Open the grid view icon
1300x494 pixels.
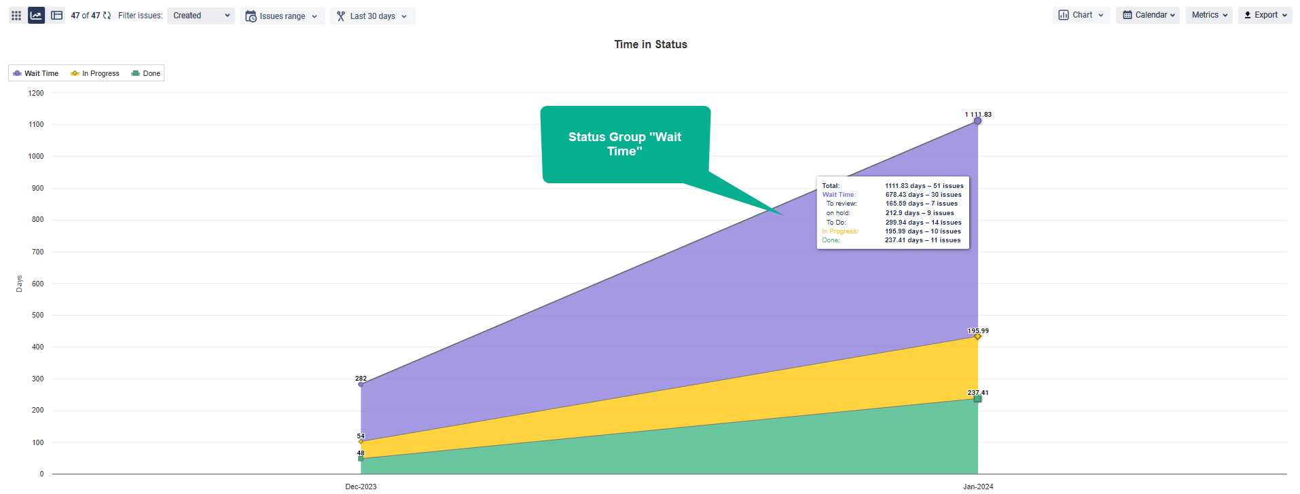pyautogui.click(x=16, y=16)
